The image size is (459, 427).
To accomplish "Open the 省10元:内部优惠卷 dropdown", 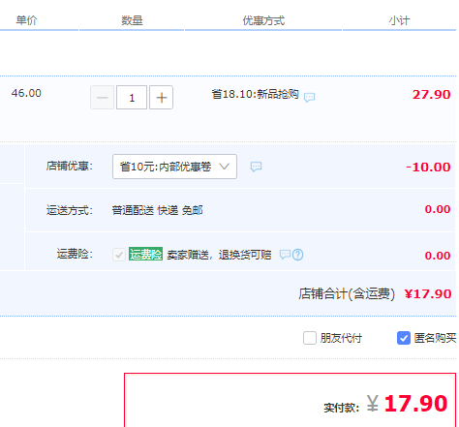I will point(174,167).
